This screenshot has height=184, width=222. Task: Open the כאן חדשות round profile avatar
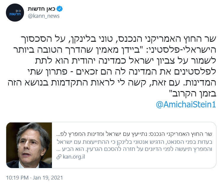click(15, 13)
